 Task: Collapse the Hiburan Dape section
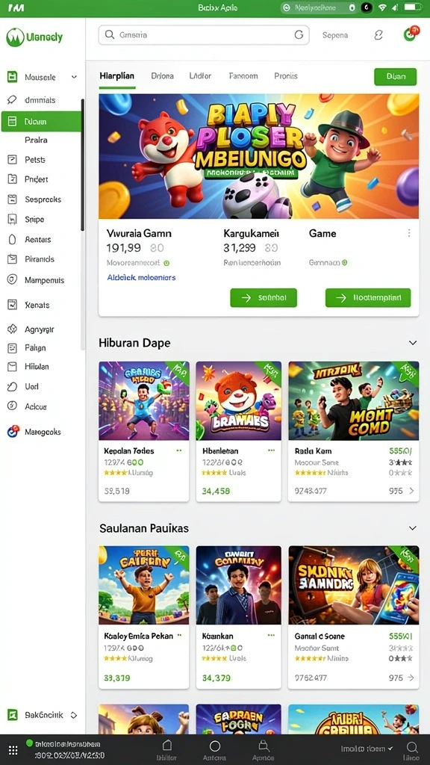[x=412, y=343]
